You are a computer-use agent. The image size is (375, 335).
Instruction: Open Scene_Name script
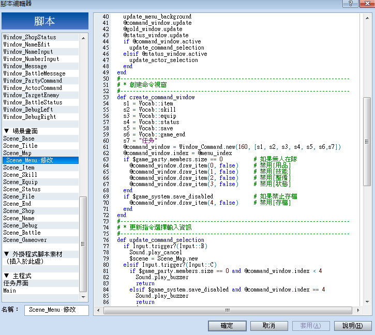[41, 218]
